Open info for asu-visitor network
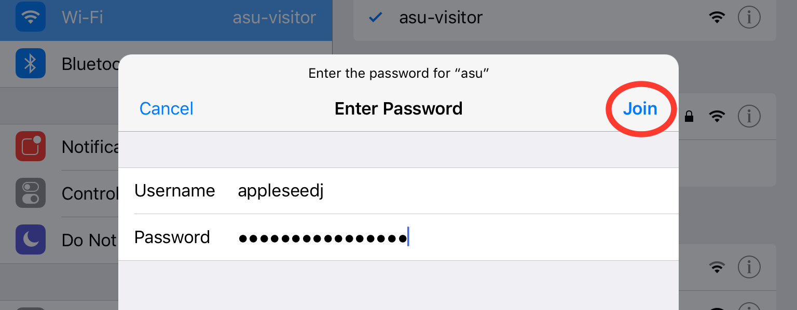797x310 pixels. (x=749, y=18)
